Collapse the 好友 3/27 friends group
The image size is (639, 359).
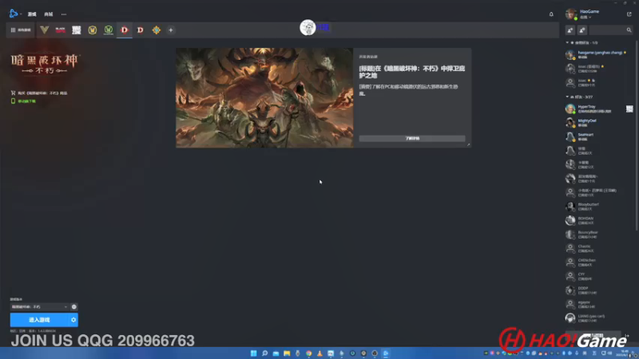click(x=567, y=97)
